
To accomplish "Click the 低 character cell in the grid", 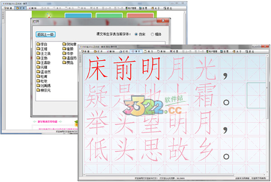I will coord(97,149).
